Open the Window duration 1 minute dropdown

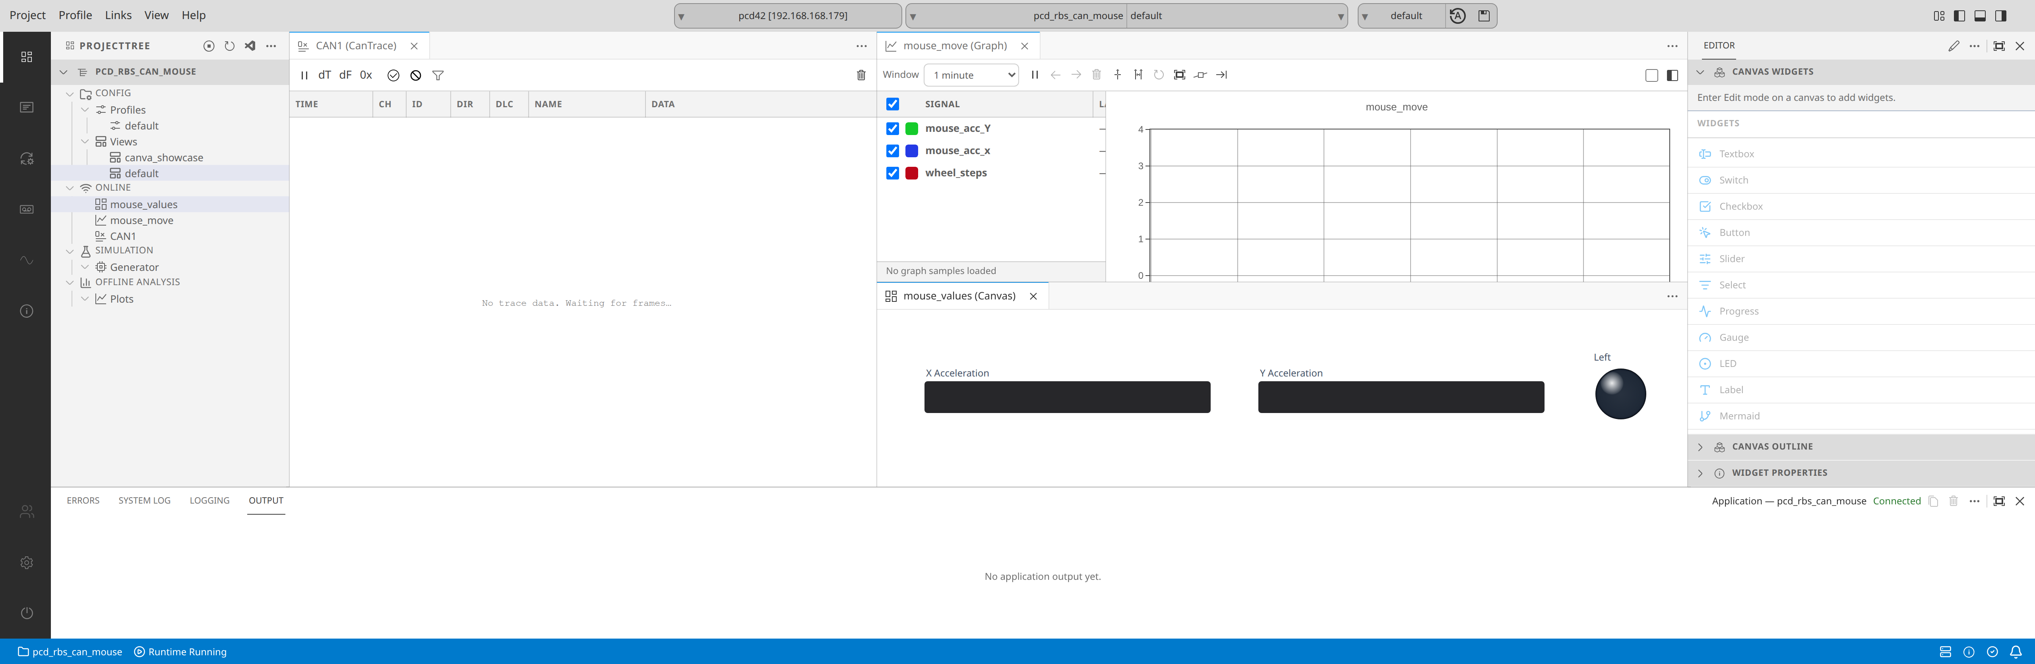[x=971, y=75]
